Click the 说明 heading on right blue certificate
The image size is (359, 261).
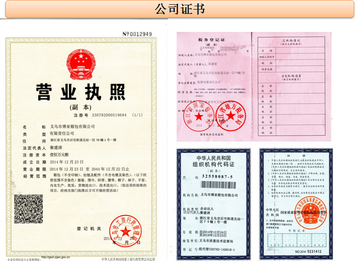[x=296, y=156]
